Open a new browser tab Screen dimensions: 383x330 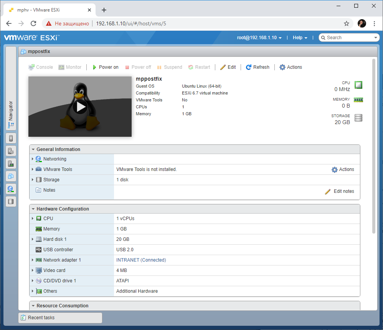(104, 10)
